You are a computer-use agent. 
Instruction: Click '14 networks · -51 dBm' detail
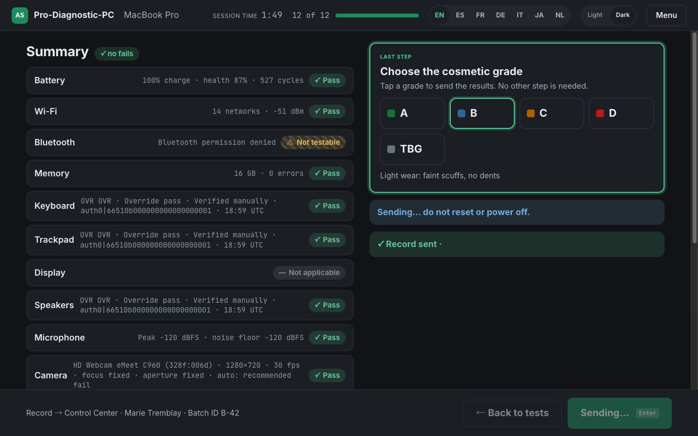258,111
